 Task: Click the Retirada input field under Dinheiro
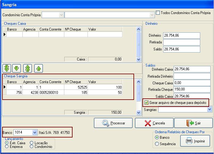pos(181,42)
